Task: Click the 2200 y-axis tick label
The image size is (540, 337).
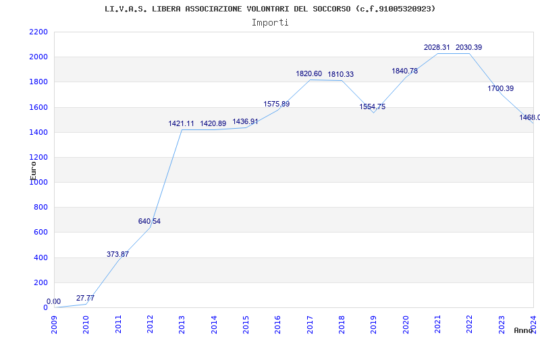Action: coord(38,32)
